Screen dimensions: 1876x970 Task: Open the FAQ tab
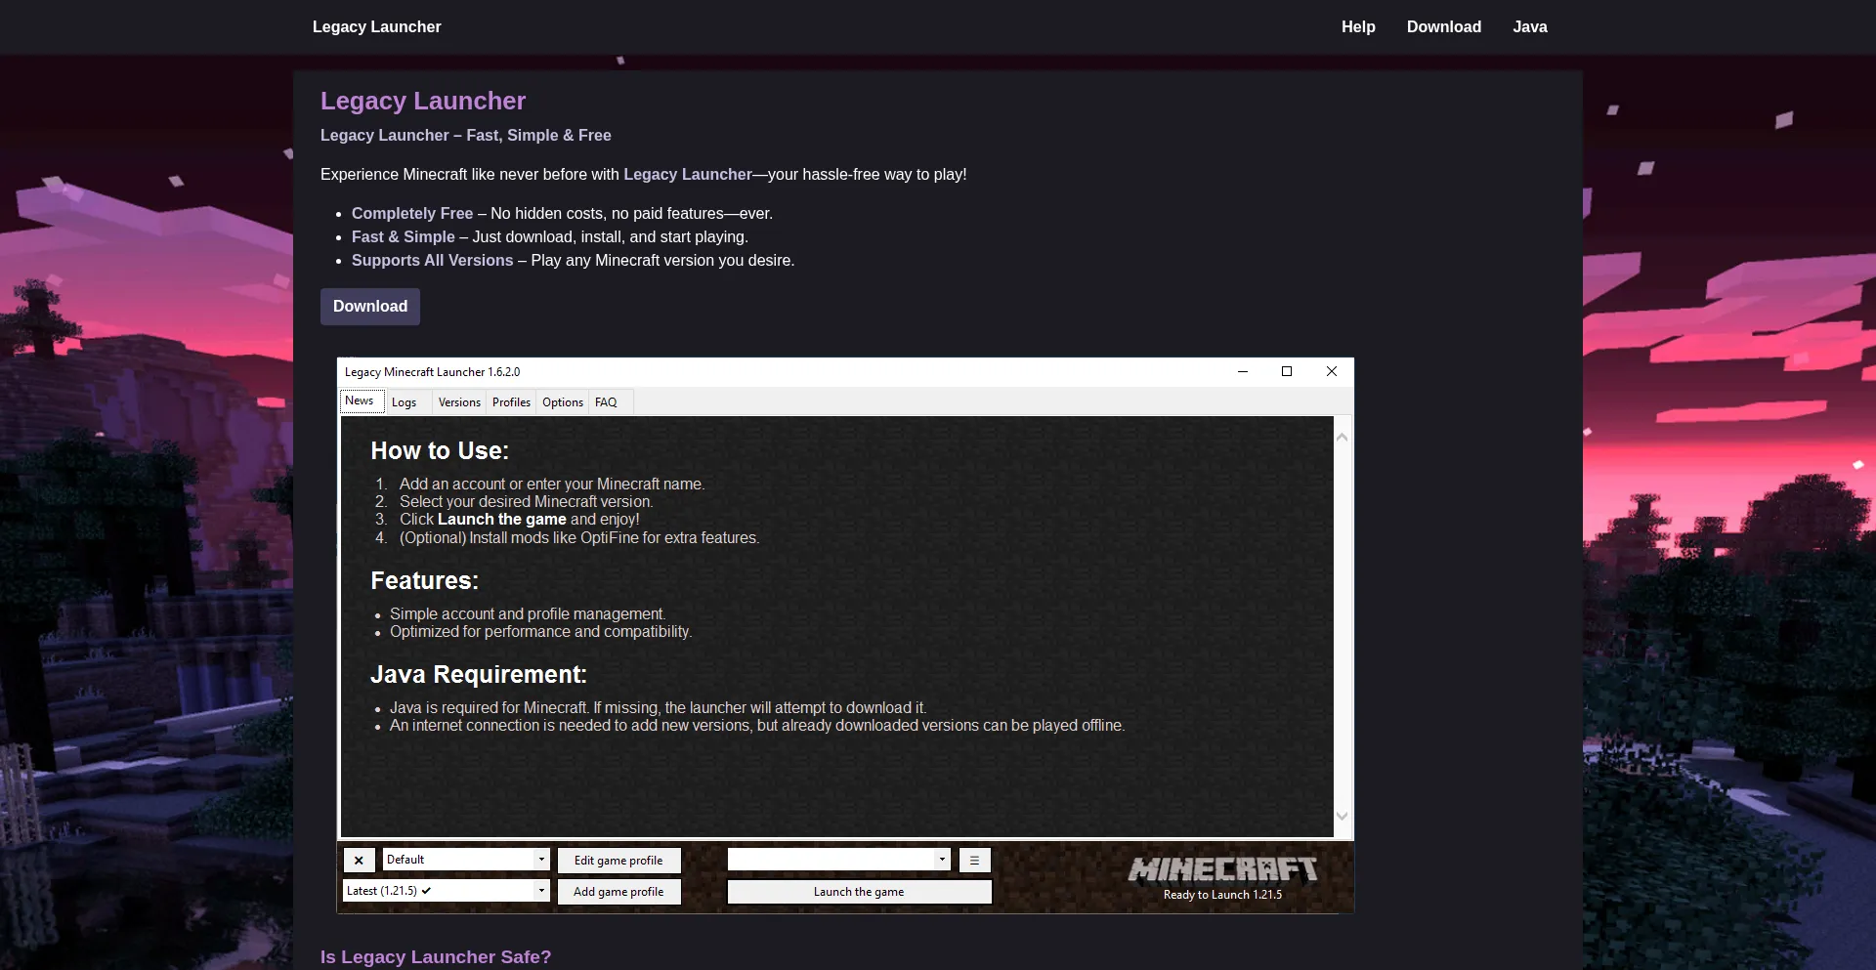[607, 401]
